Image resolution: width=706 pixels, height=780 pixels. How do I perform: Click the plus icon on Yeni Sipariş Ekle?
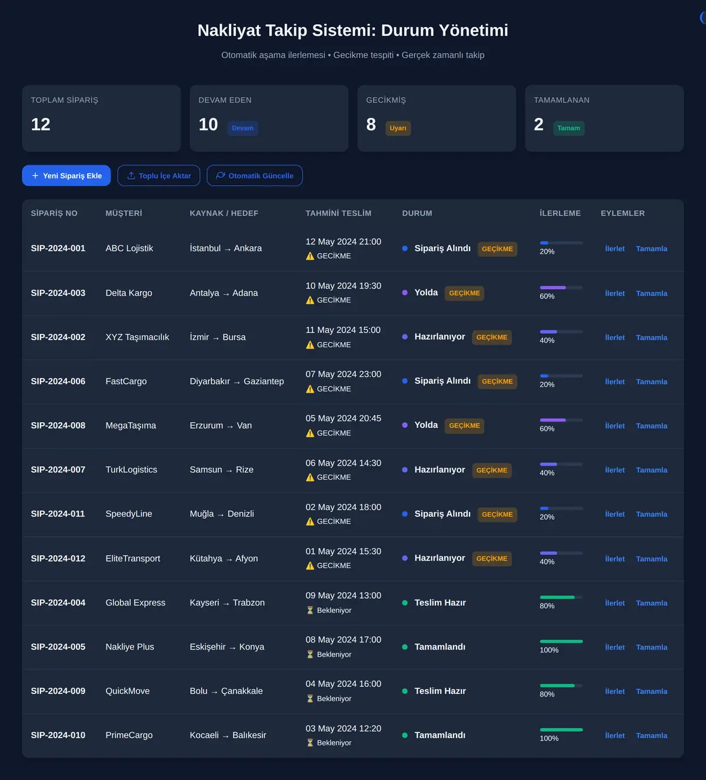35,175
